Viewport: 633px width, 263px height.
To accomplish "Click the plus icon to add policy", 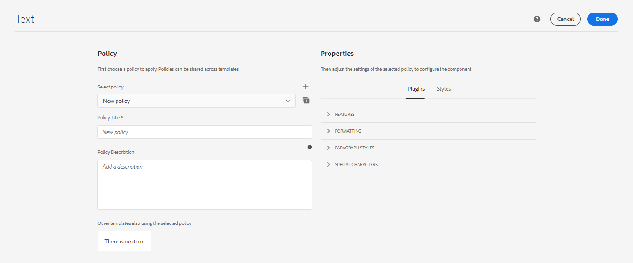I will [x=306, y=87].
